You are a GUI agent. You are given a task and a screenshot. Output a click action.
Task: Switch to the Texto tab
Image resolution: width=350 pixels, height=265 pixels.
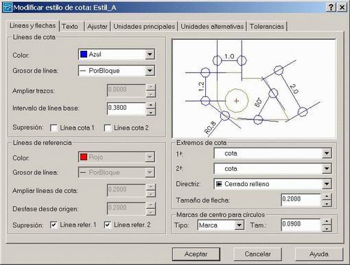point(70,26)
